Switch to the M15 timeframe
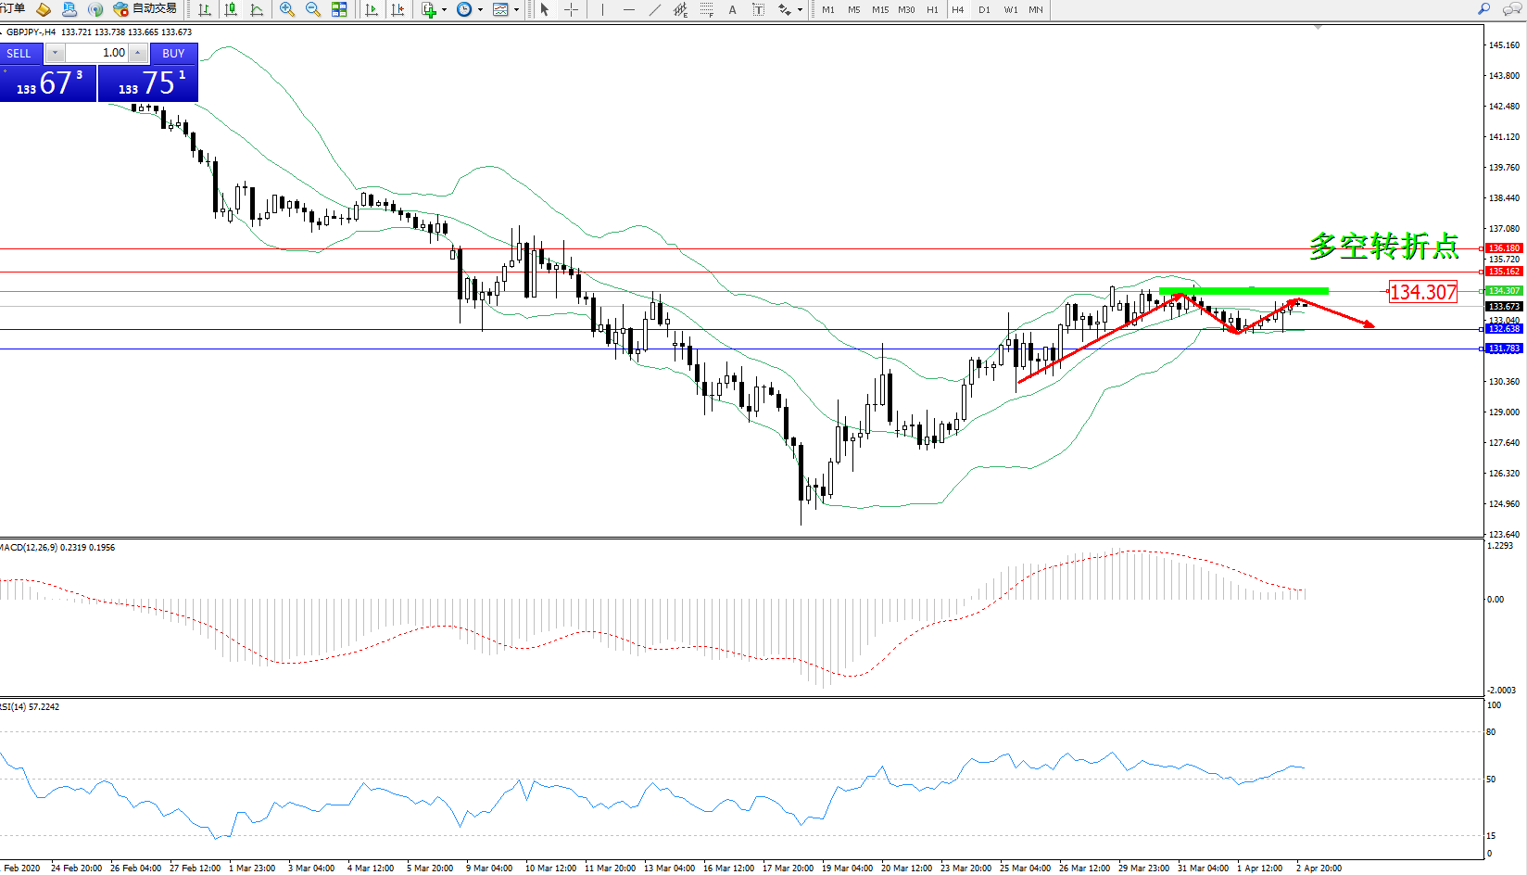Screen dimensions: 1527x875 pyautogui.click(x=880, y=9)
